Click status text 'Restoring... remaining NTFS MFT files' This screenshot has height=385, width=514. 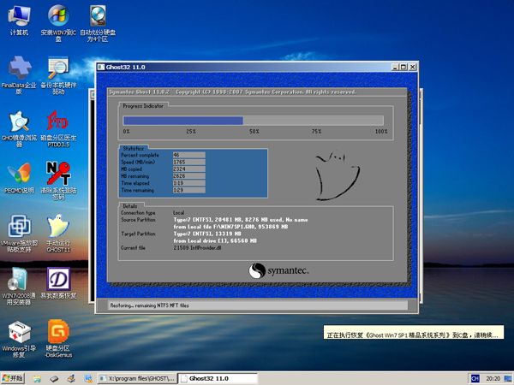point(149,305)
